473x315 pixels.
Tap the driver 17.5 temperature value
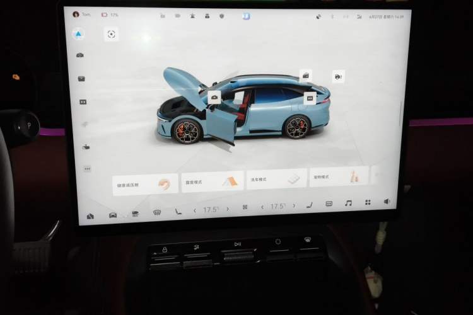[211, 210]
